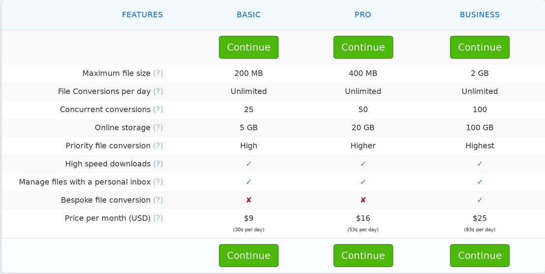This screenshot has height=274, width=545.
Task: Click the Bespoke file conversion label
Action: click(x=106, y=200)
